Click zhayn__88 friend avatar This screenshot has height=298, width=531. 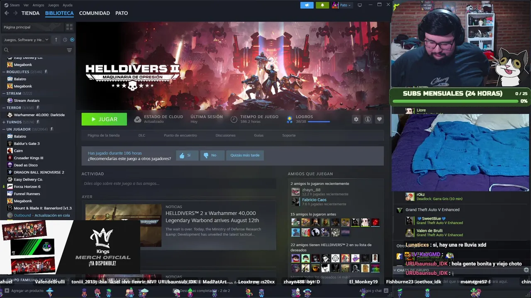295,192
